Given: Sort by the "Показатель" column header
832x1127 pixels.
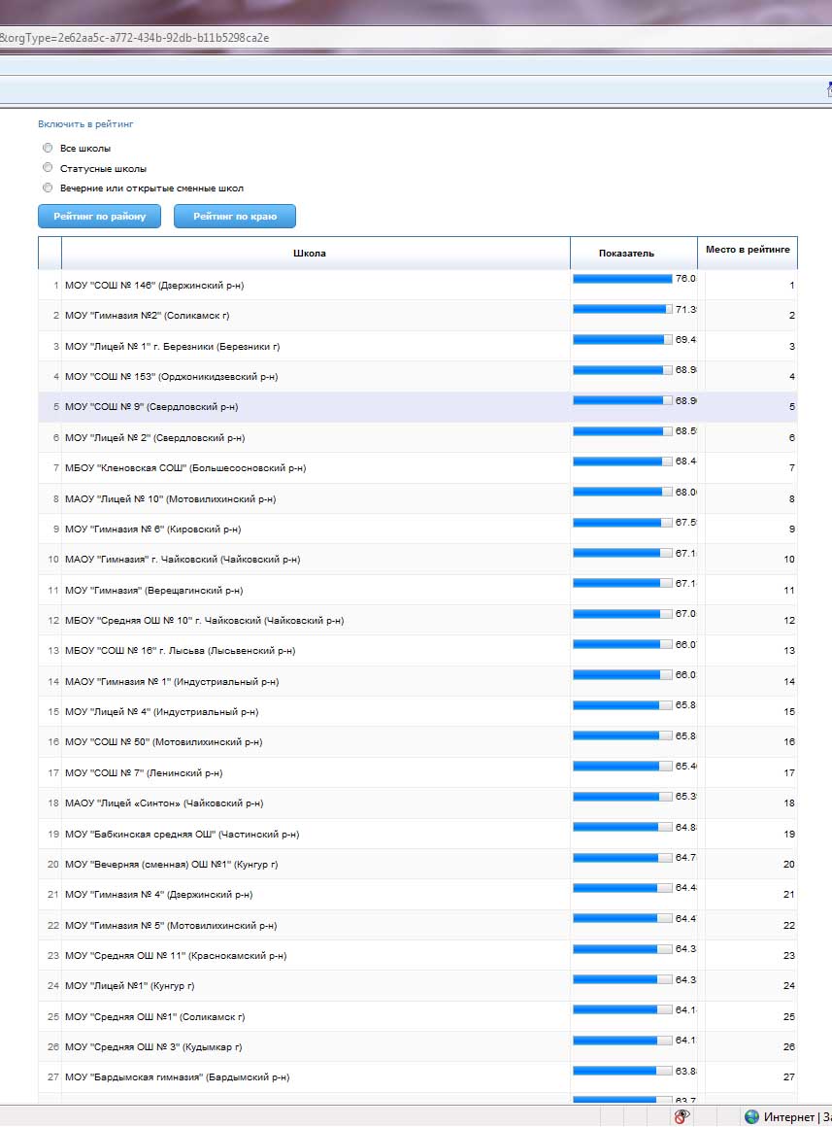Looking at the screenshot, I should coord(626,253).
